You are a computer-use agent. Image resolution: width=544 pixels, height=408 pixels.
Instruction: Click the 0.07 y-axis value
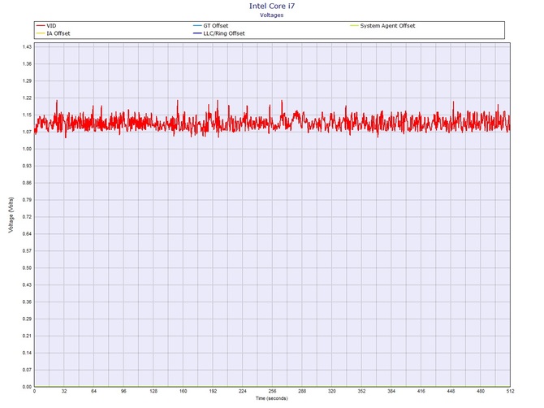[x=27, y=370]
